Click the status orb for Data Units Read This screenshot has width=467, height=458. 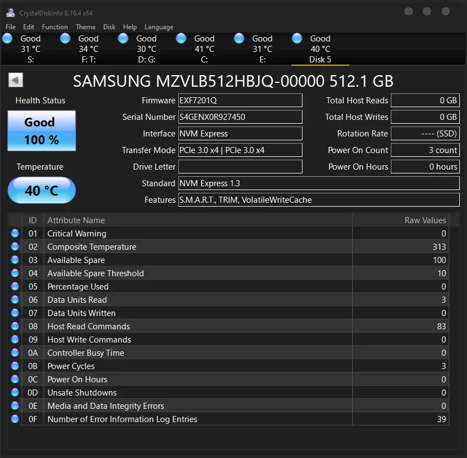point(15,299)
